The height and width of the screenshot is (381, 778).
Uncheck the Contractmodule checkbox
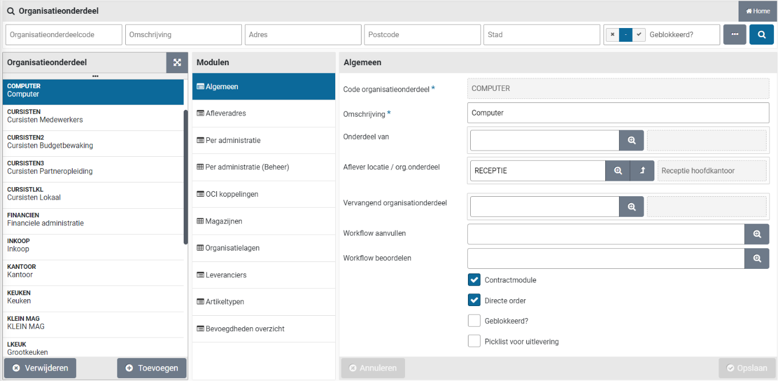pyautogui.click(x=474, y=280)
